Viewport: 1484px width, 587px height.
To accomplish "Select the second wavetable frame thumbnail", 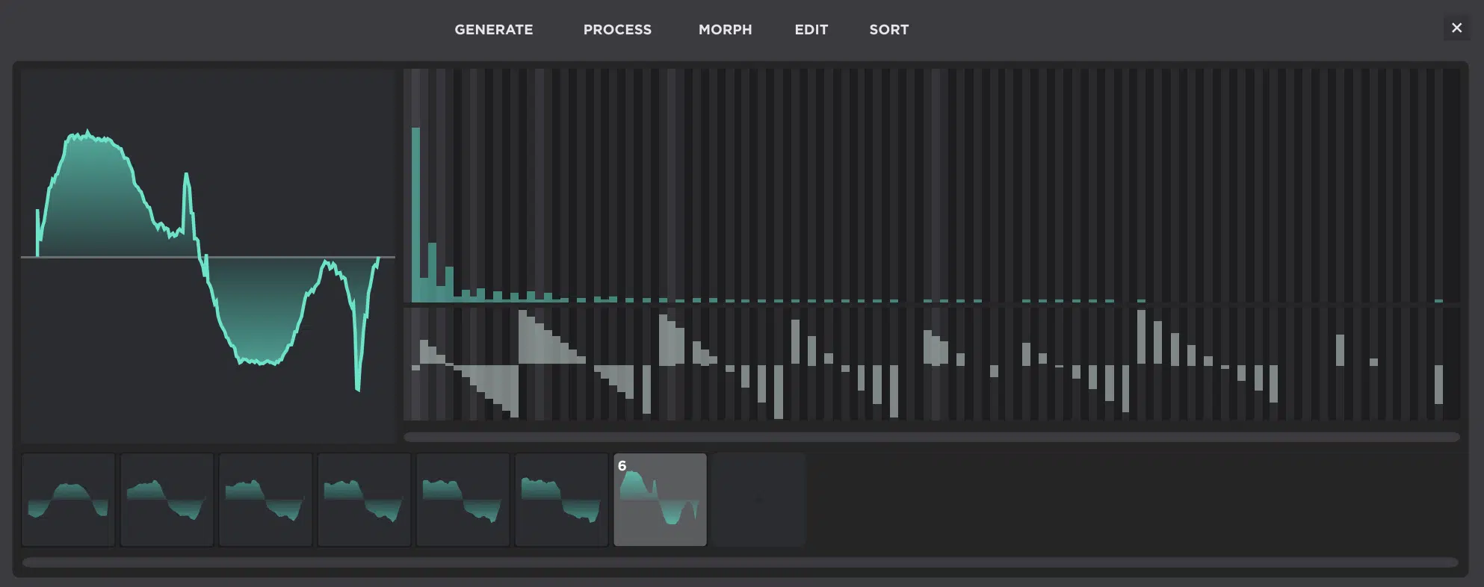I will (x=167, y=500).
